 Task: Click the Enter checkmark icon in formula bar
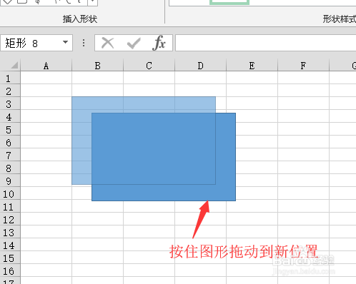(x=134, y=44)
